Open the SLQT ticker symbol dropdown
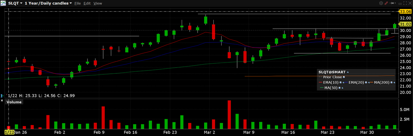Image resolution: width=413 pixels, height=136 pixels. (x=15, y=3)
